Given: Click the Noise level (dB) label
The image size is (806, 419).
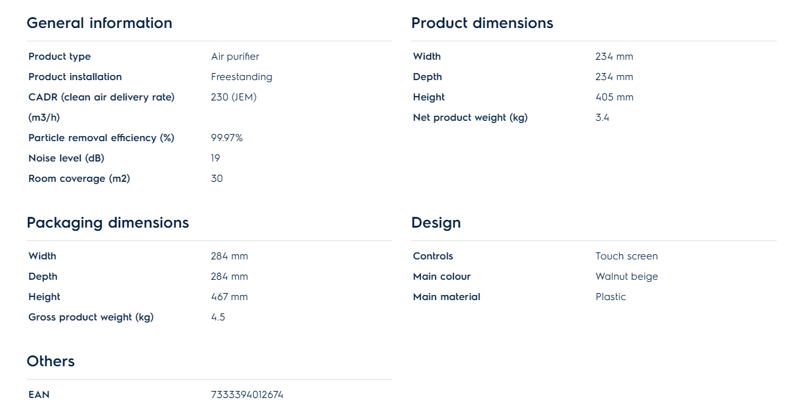Looking at the screenshot, I should point(66,158).
